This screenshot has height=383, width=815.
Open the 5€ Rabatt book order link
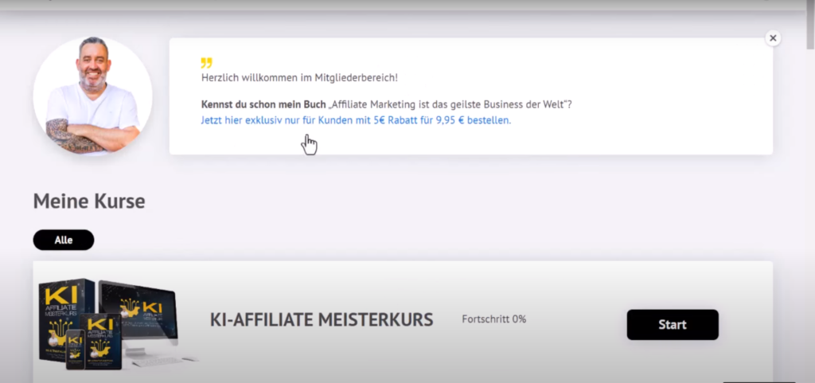click(356, 120)
